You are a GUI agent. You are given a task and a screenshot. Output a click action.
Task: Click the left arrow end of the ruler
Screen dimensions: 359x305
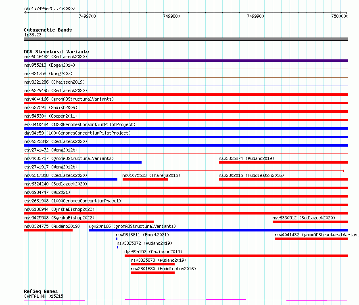25,13
